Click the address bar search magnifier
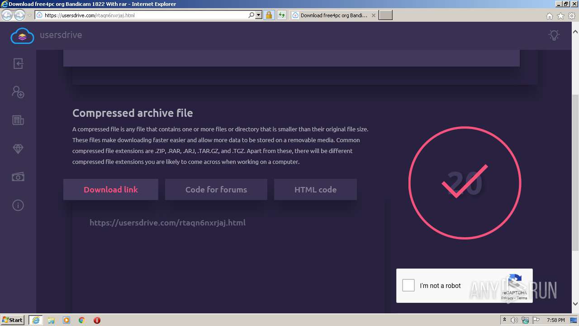Image resolution: width=579 pixels, height=326 pixels. pos(252,15)
